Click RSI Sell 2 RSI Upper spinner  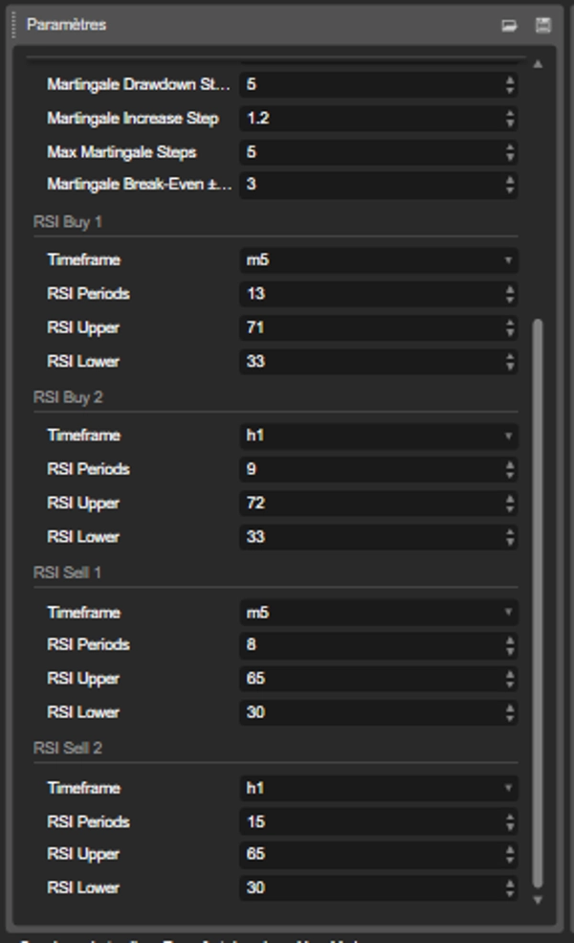point(510,854)
